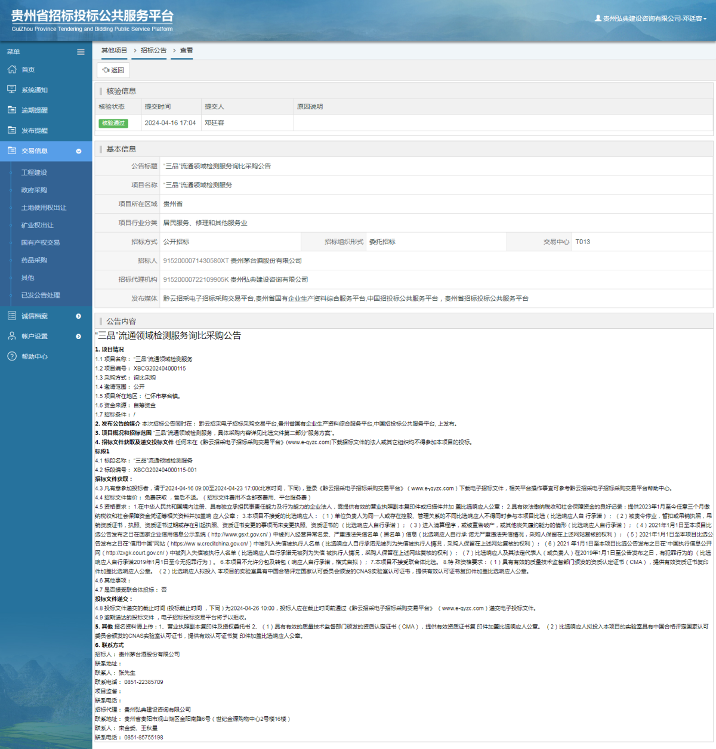
Task: Click the 逾期提醒 sidebar icon
Action: pos(12,110)
